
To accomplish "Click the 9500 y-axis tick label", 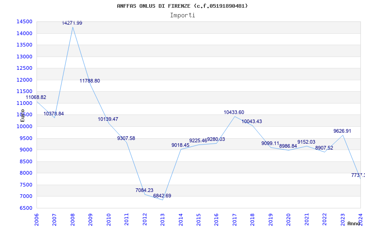I will [26, 138].
